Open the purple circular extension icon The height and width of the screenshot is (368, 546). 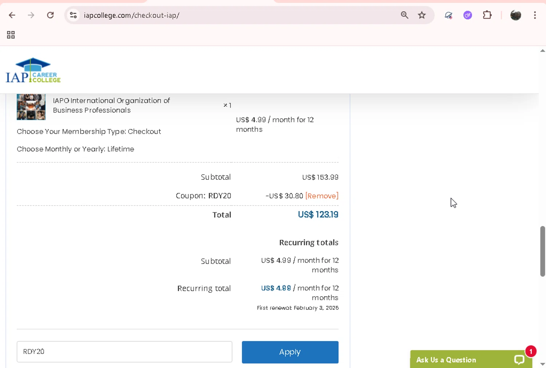pos(468,15)
